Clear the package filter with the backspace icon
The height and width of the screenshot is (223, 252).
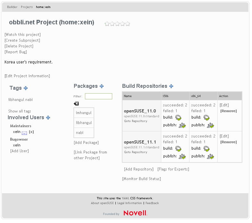76,104
